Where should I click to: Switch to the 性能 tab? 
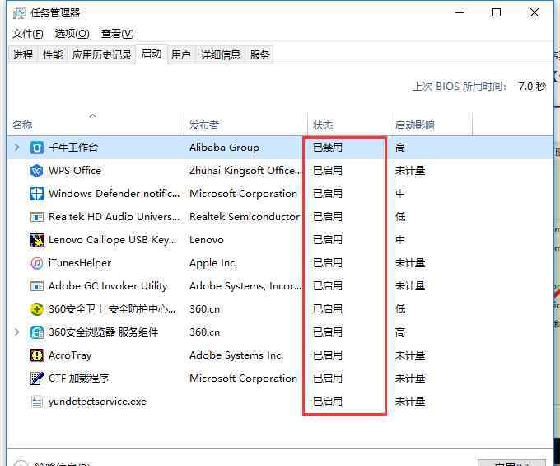53,54
